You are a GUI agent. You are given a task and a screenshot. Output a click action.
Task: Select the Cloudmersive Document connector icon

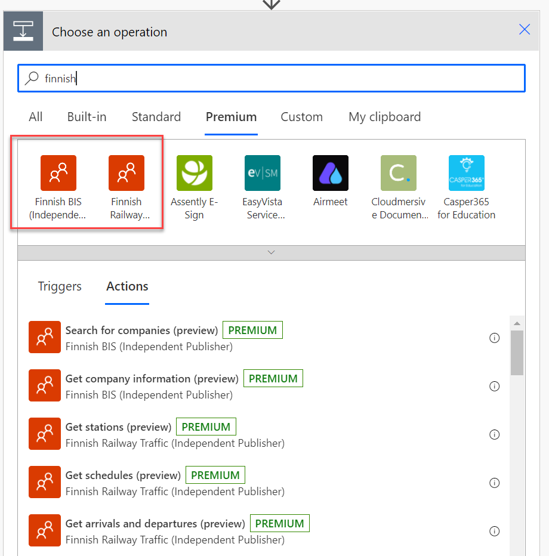pos(399,173)
